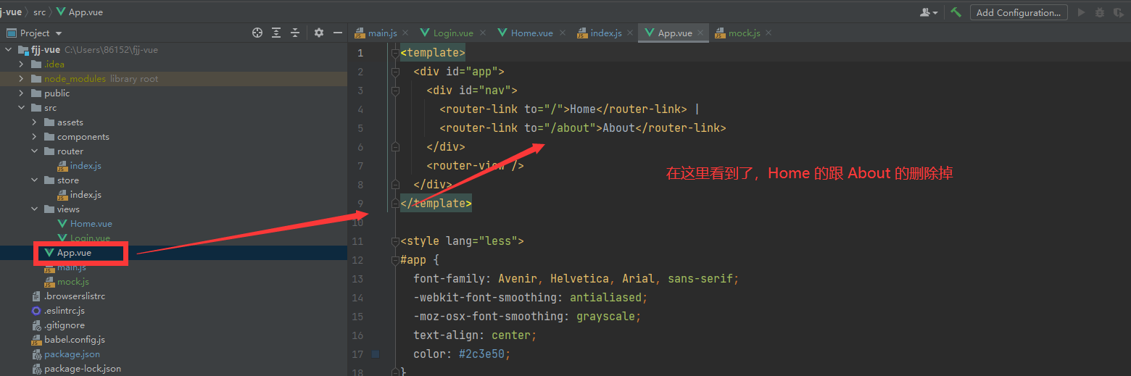
Task: Select package-lock.json file
Action: pos(83,369)
